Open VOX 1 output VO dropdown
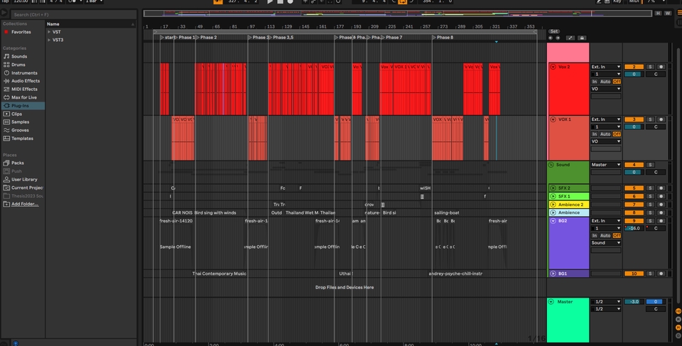Viewport: 682px width, 346px height. pos(605,141)
